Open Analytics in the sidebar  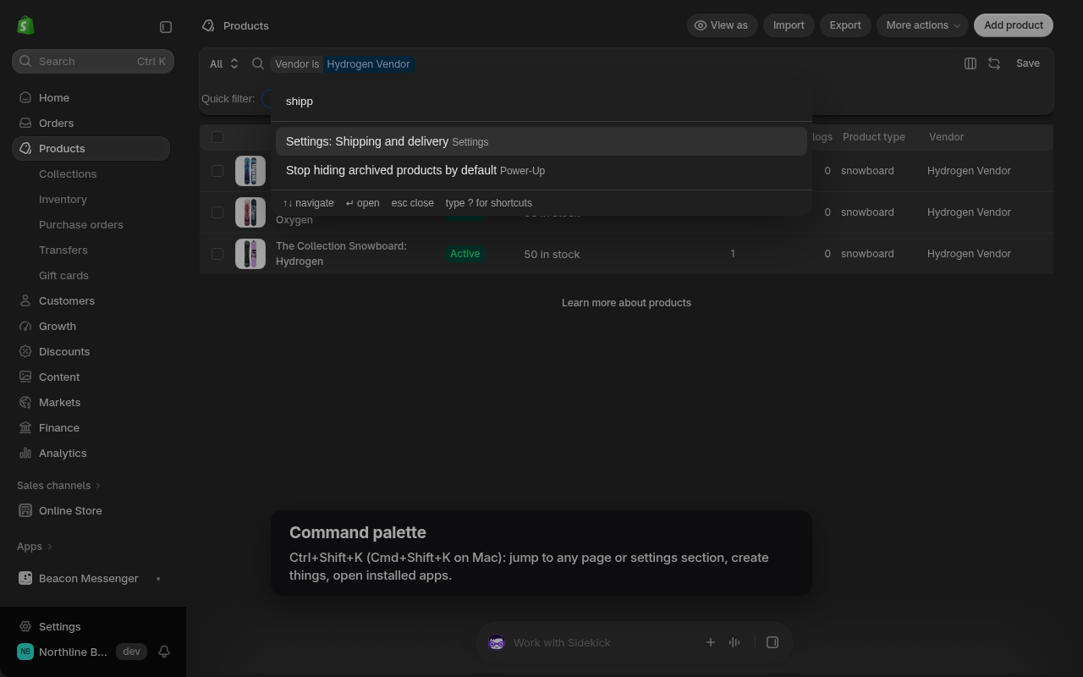tap(91, 453)
